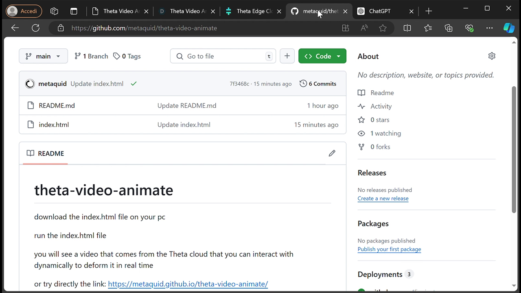521x293 pixels.
Task: Open commit hash 7f3468c
Action: (x=239, y=84)
